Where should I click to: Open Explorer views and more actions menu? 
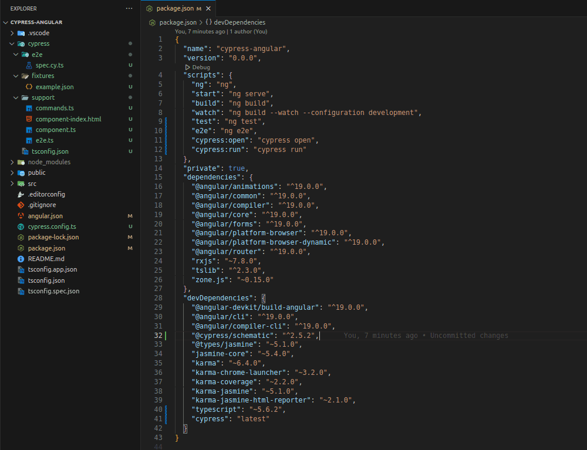(x=129, y=8)
